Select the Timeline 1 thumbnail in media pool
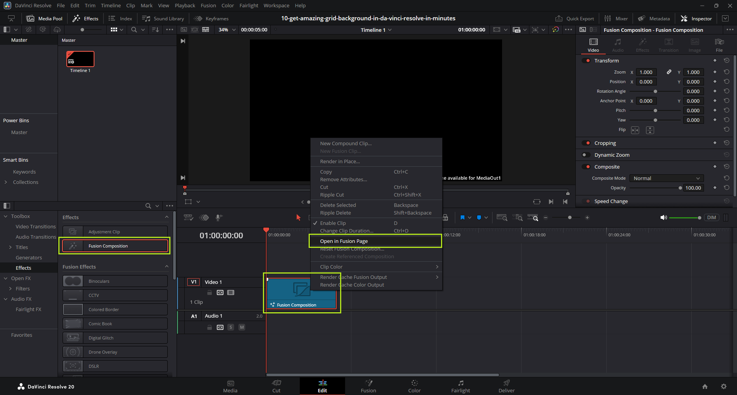The width and height of the screenshot is (737, 395). coord(80,59)
